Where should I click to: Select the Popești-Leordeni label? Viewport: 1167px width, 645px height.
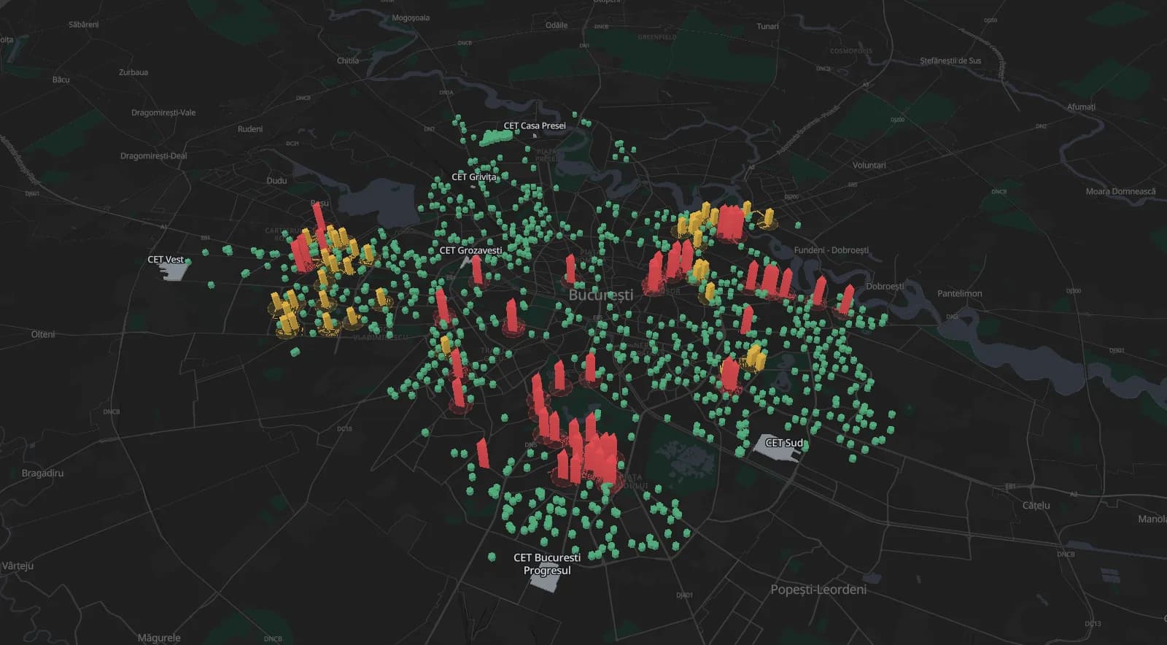818,590
